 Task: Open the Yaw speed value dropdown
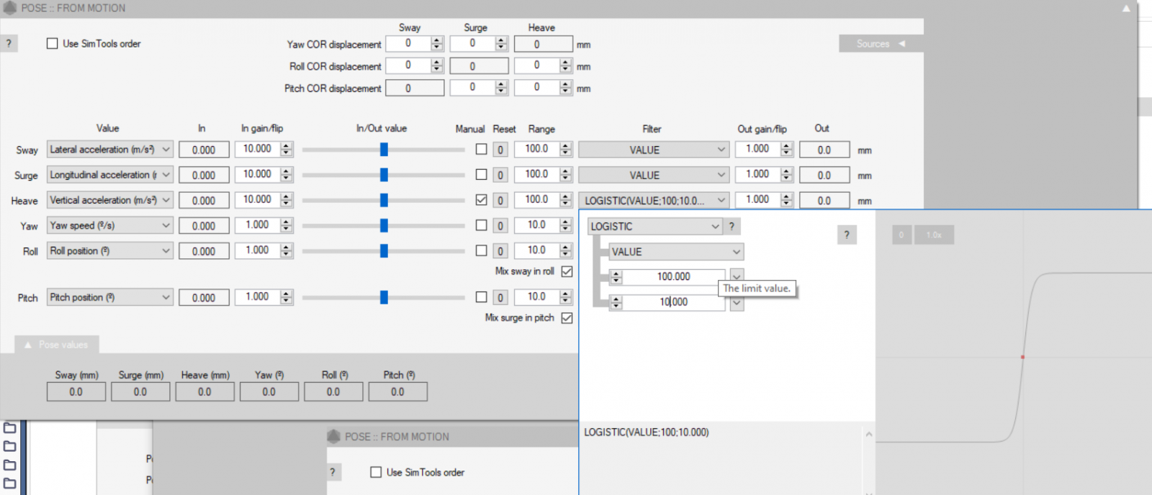click(x=110, y=225)
